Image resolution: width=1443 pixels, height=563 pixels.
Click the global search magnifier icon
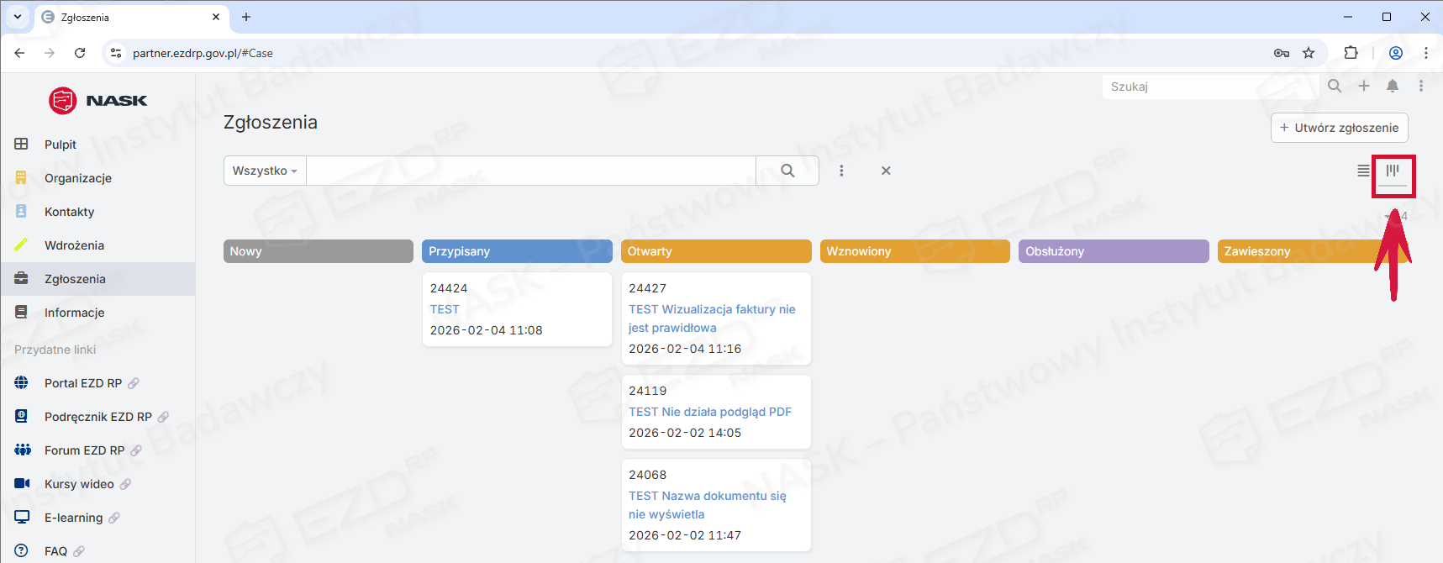coord(1335,86)
